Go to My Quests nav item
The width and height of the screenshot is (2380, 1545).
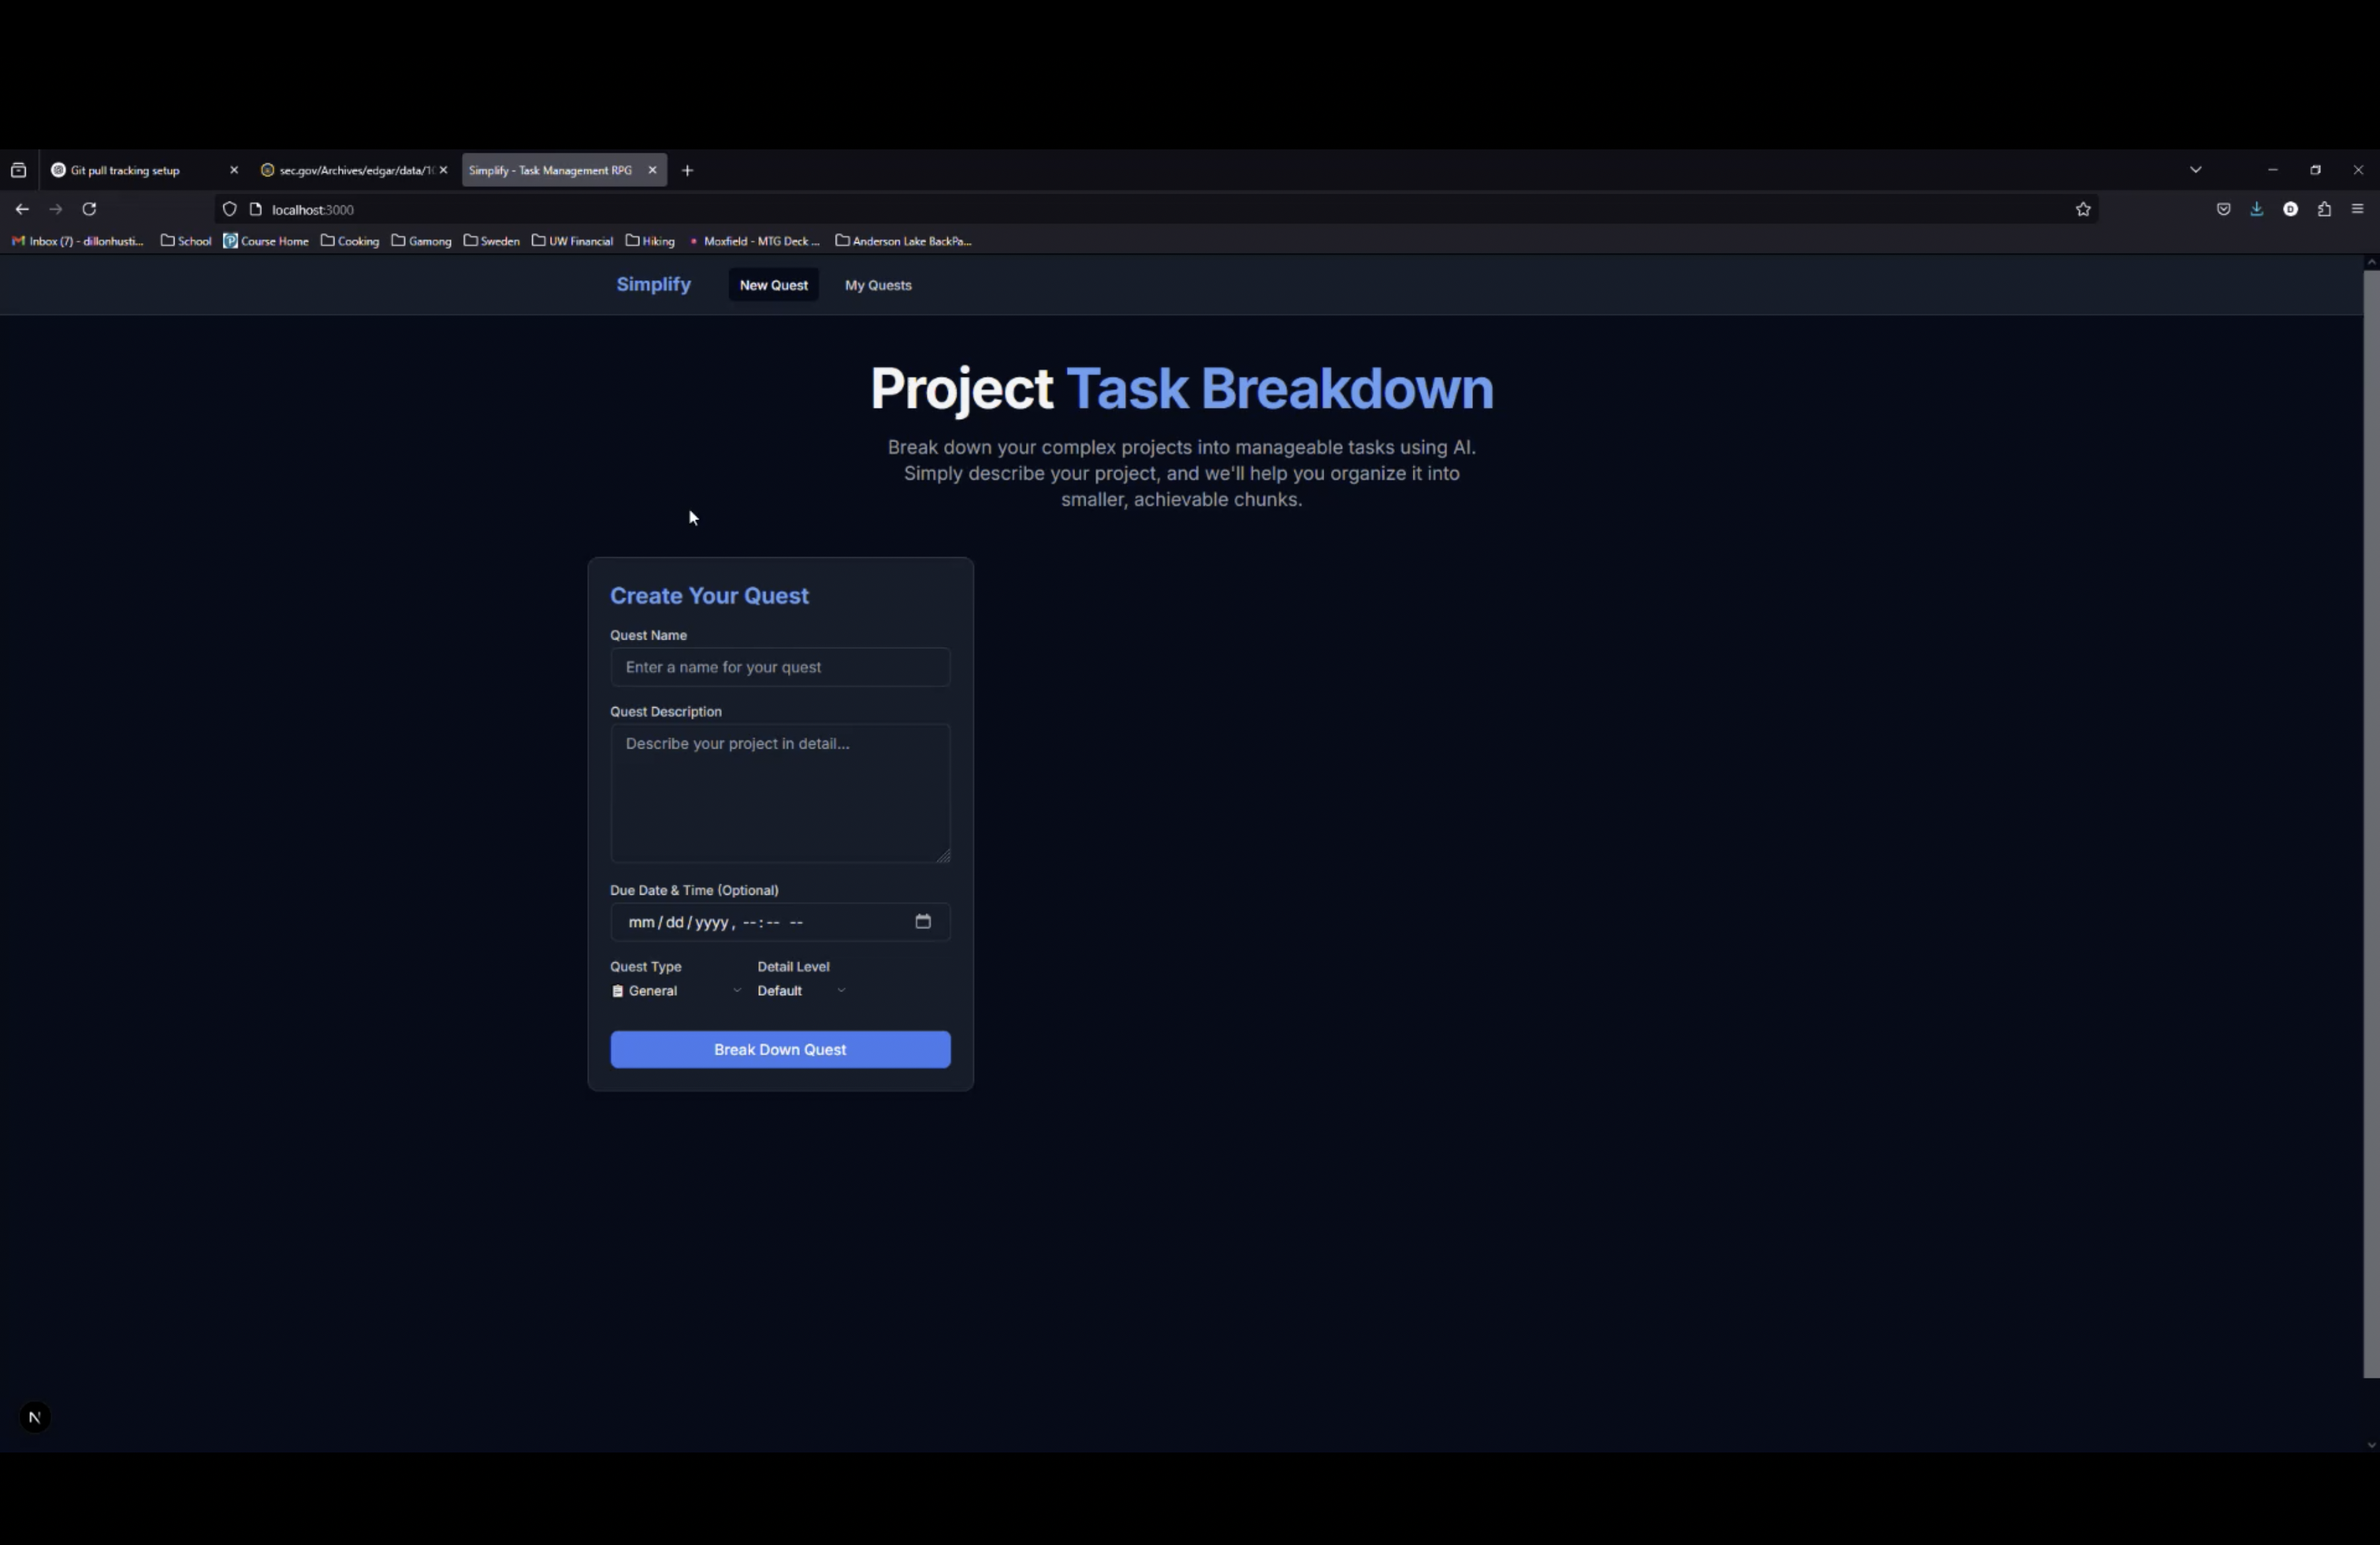877,285
